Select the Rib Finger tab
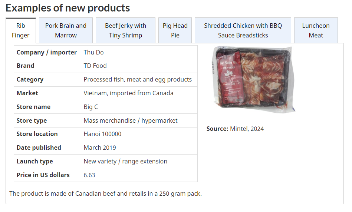 (21, 30)
